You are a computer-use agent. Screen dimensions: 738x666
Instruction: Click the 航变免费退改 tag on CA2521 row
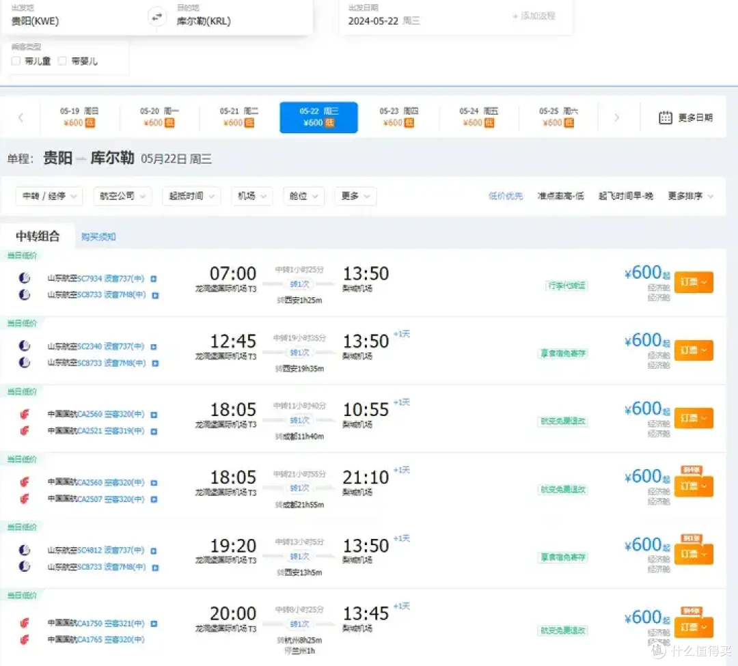coord(563,421)
